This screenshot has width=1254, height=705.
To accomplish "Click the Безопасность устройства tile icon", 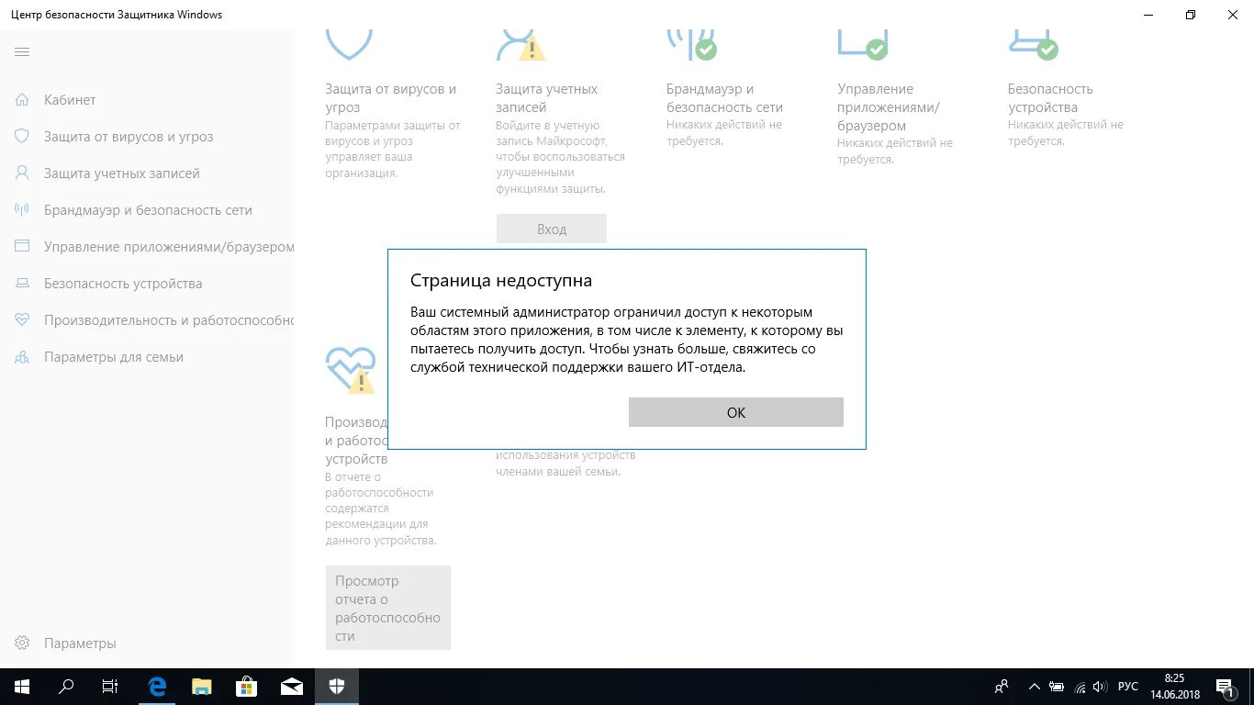I will (1034, 43).
